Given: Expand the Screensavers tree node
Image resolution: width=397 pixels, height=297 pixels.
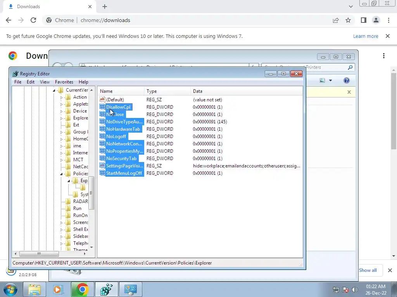Looking at the screenshot, I should click(61, 222).
